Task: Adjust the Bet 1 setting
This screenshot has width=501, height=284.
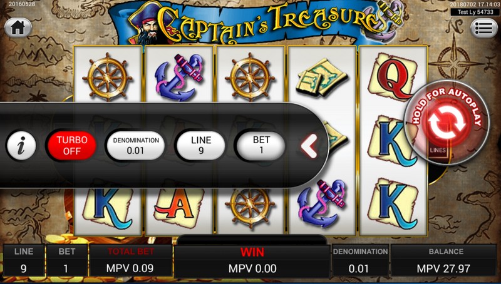Action: click(x=261, y=146)
